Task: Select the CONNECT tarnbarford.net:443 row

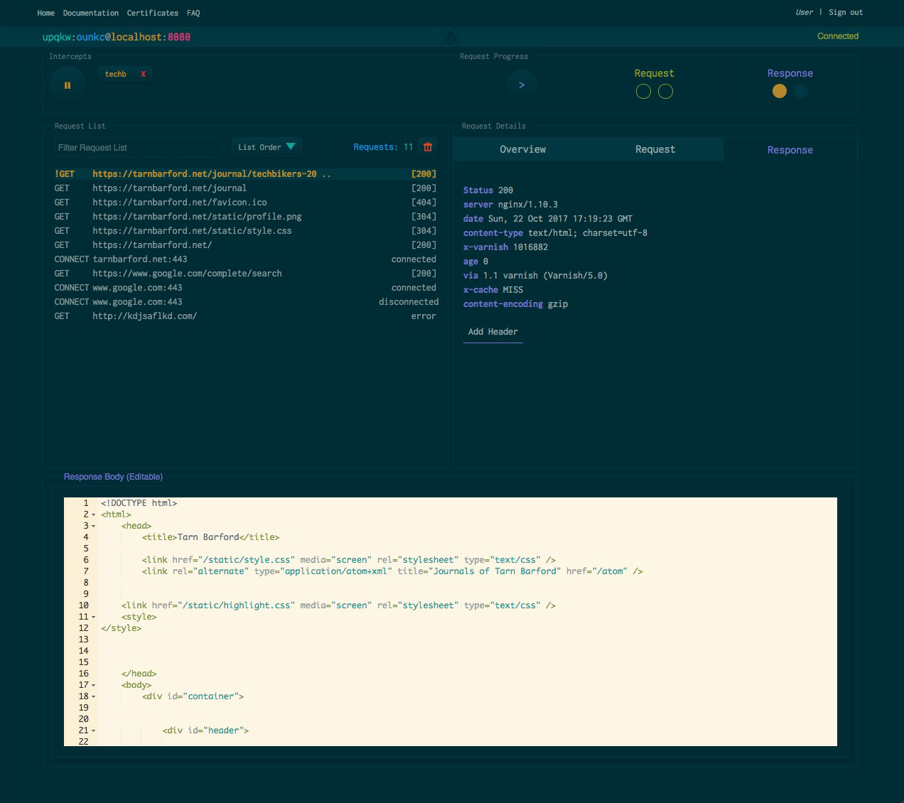Action: [x=245, y=259]
